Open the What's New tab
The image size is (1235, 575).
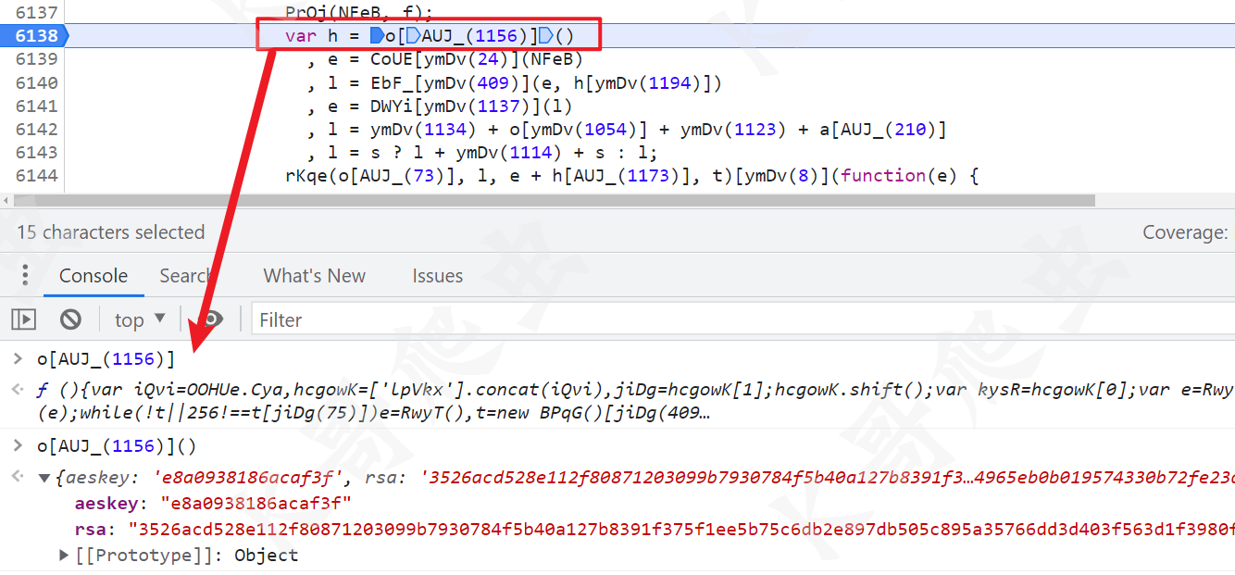coord(315,276)
